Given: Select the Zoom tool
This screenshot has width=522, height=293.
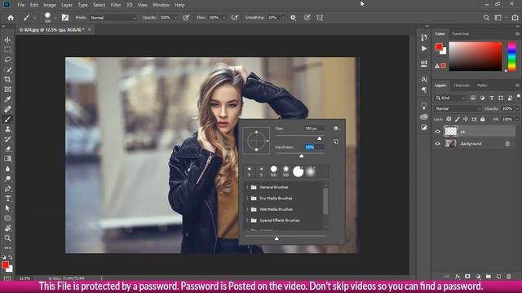Looking at the screenshot, I should [x=7, y=238].
